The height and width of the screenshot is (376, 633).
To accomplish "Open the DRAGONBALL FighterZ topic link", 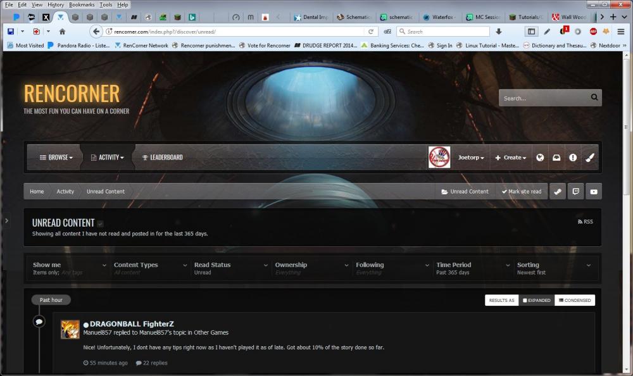I will coord(132,324).
